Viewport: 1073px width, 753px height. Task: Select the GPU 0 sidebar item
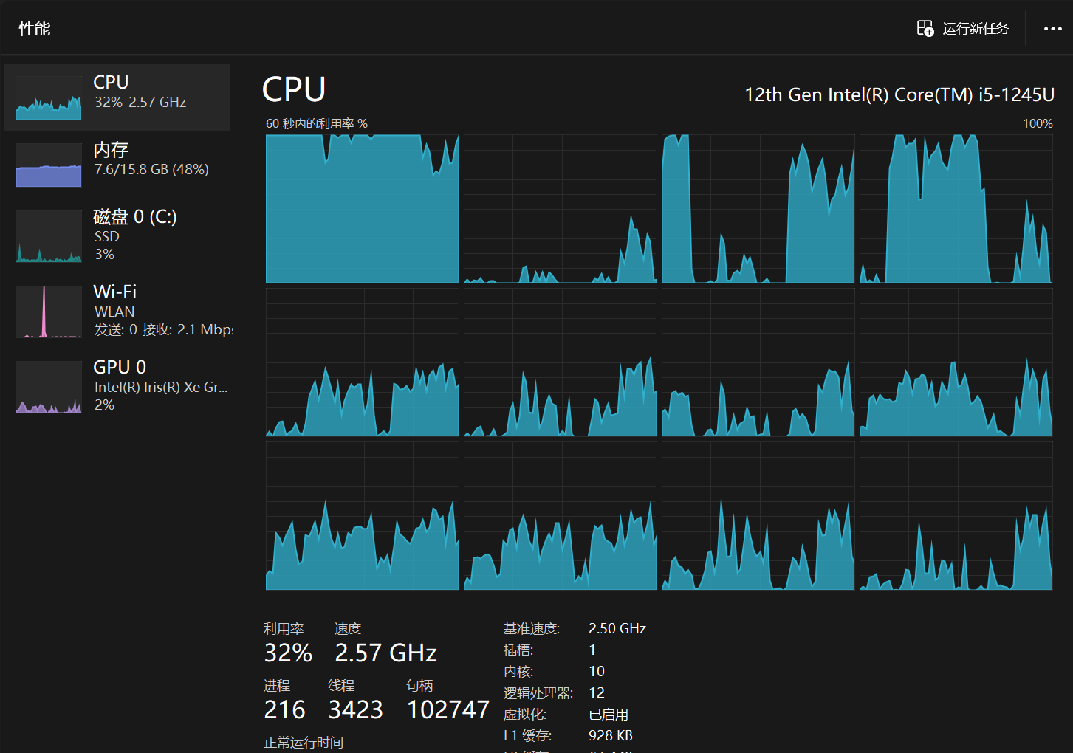117,386
